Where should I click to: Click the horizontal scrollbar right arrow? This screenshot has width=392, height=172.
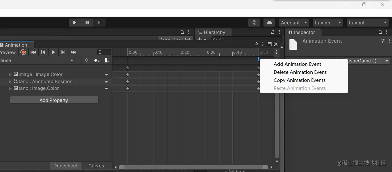pyautogui.click(x=271, y=167)
